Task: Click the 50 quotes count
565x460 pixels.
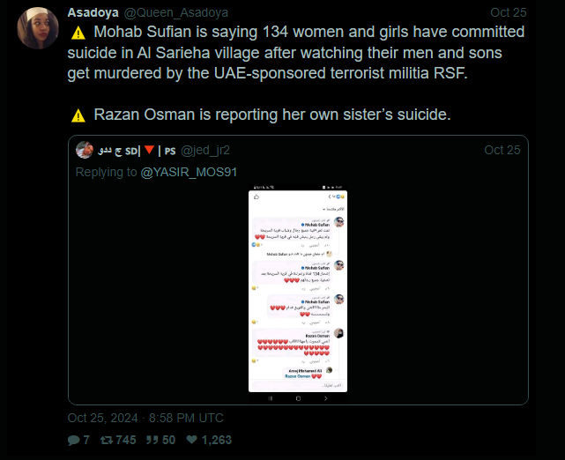Action: click(x=168, y=440)
